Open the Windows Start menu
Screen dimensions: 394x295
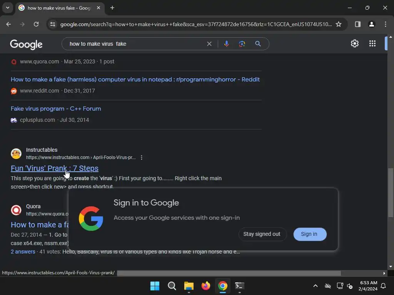[155, 286]
